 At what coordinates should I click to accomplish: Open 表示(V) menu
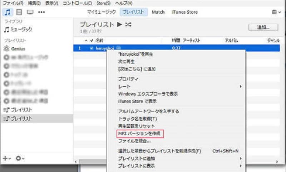click(51, 3)
